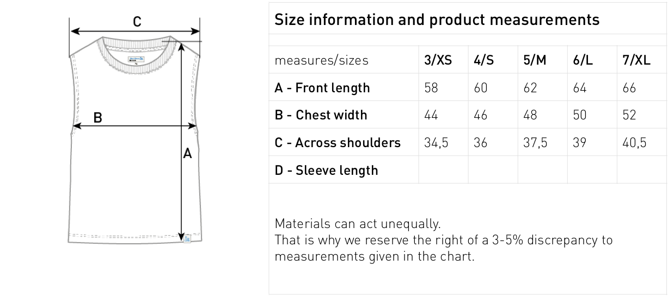Click the "D - Sleeve length" row label
This screenshot has width=668, height=297.
(326, 170)
